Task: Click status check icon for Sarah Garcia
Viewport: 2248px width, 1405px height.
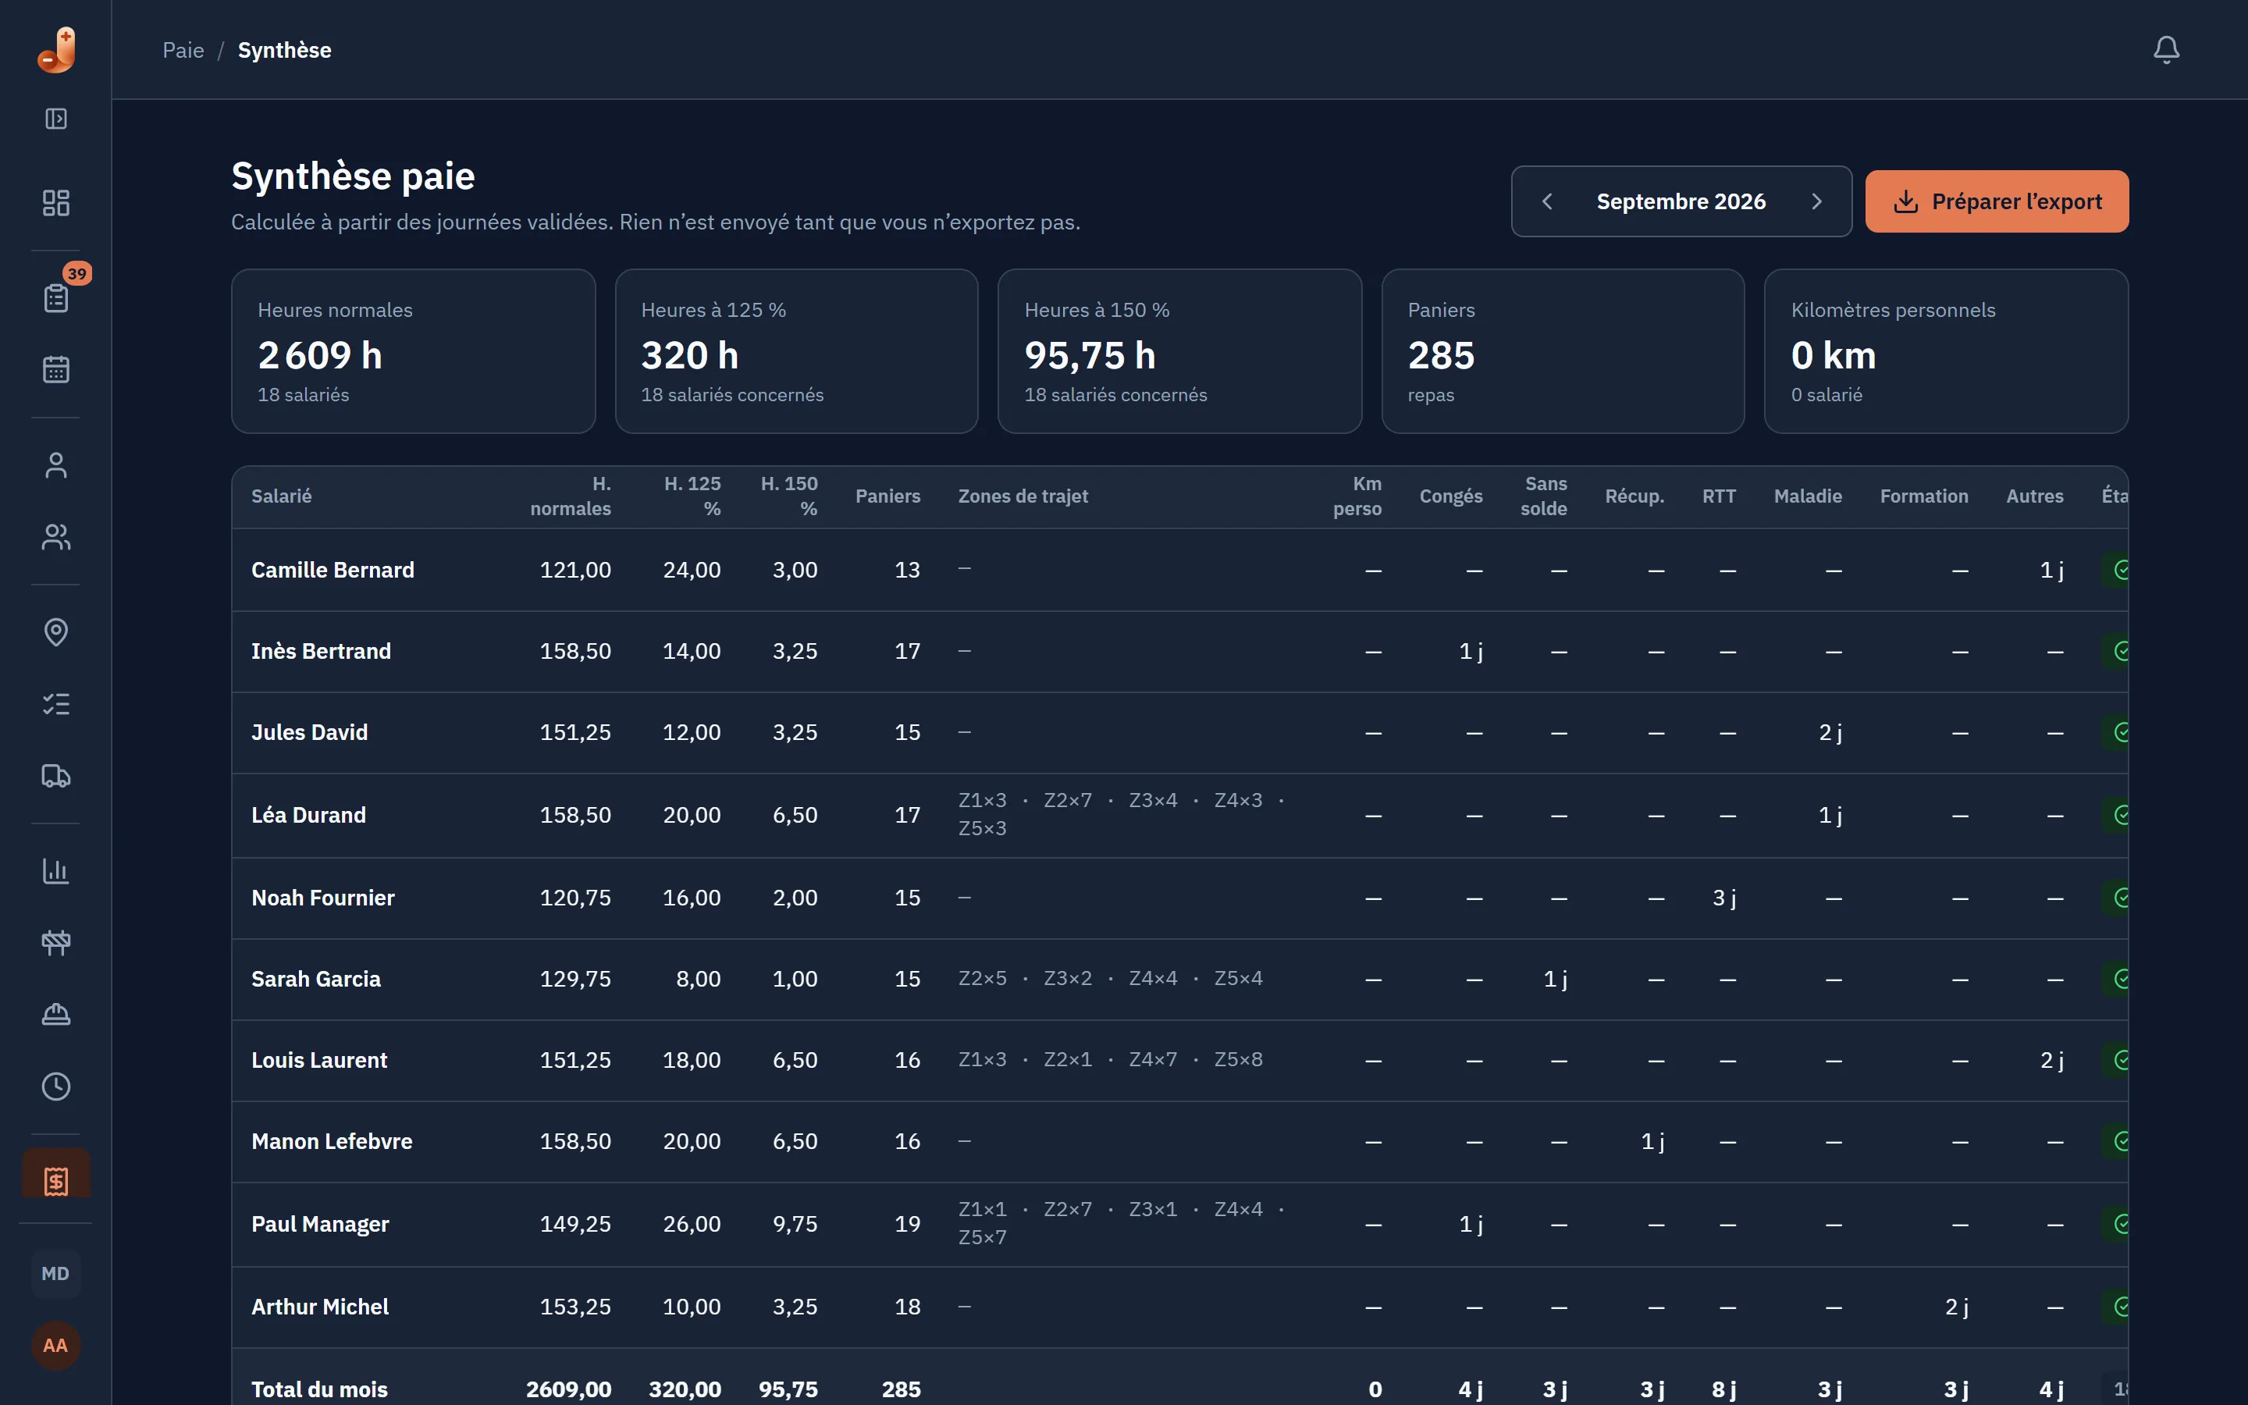Action: (2121, 979)
